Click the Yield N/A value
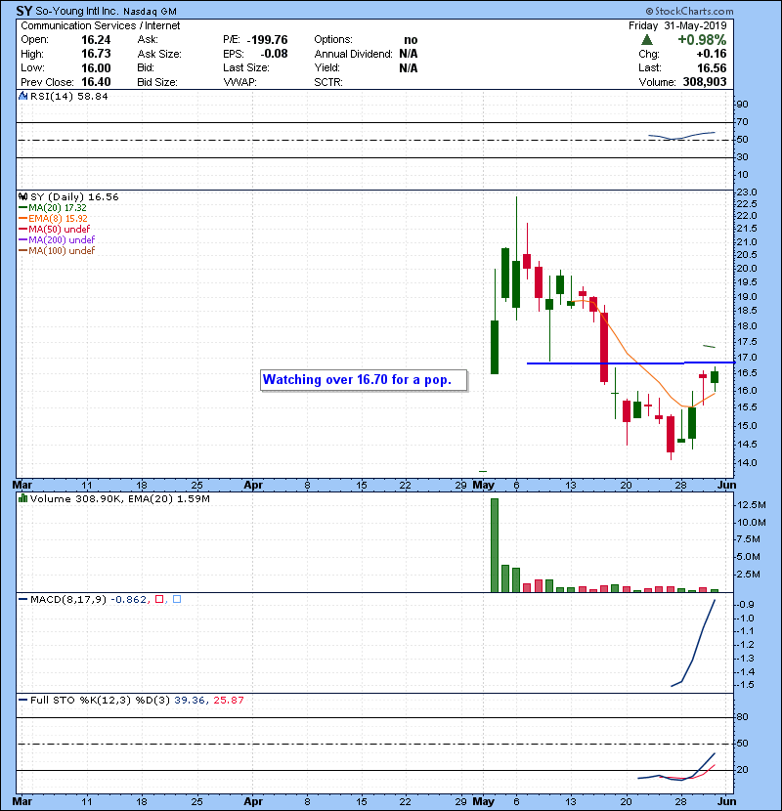The image size is (782, 811). 409,67
